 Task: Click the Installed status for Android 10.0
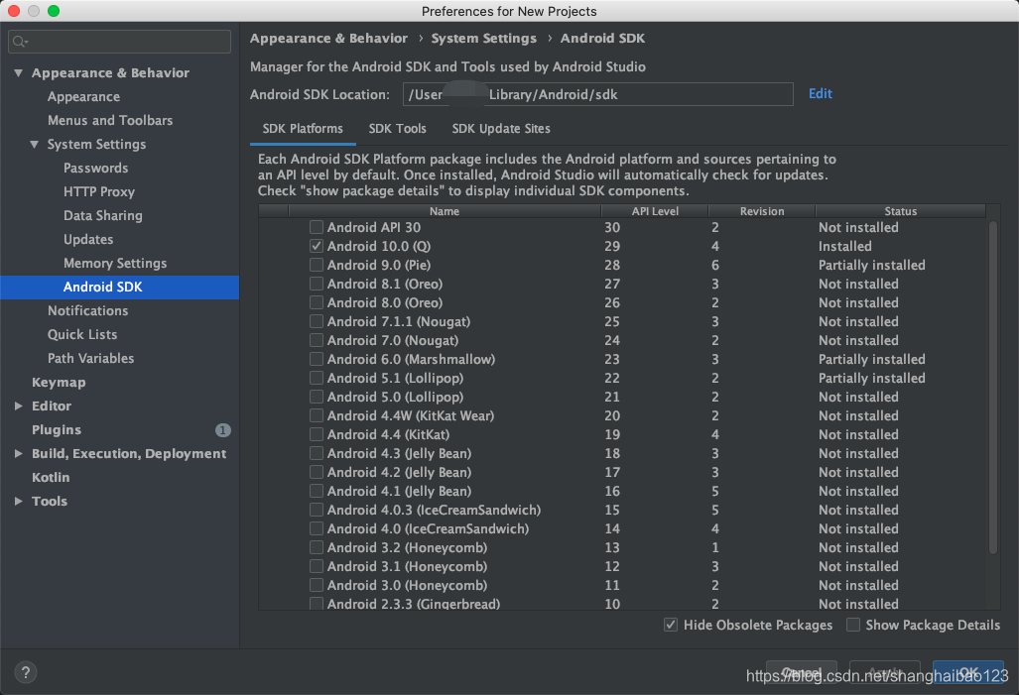(844, 246)
